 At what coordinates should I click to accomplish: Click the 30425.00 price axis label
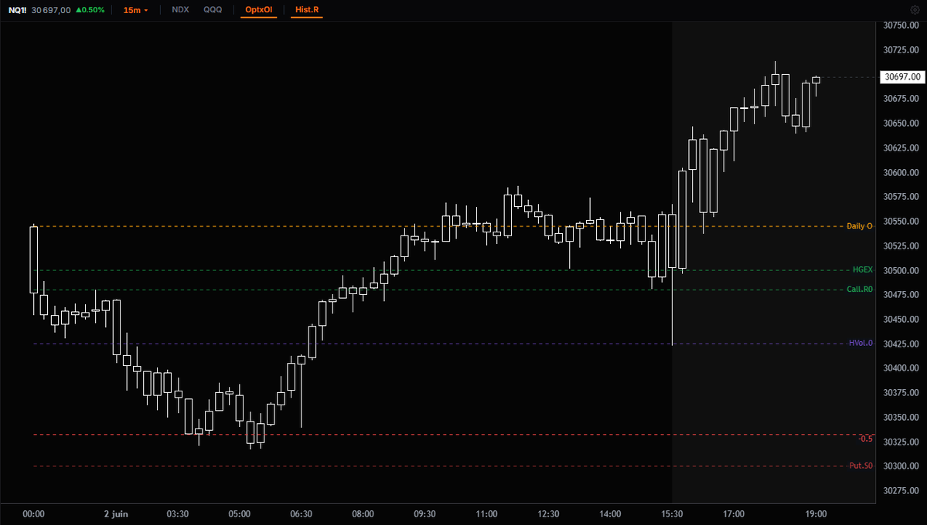[901, 344]
